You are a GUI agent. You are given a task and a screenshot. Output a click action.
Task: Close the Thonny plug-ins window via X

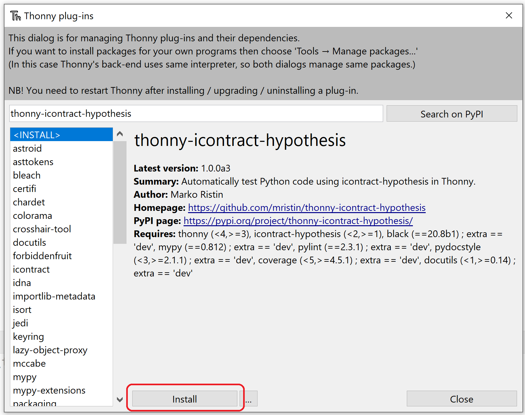(509, 15)
